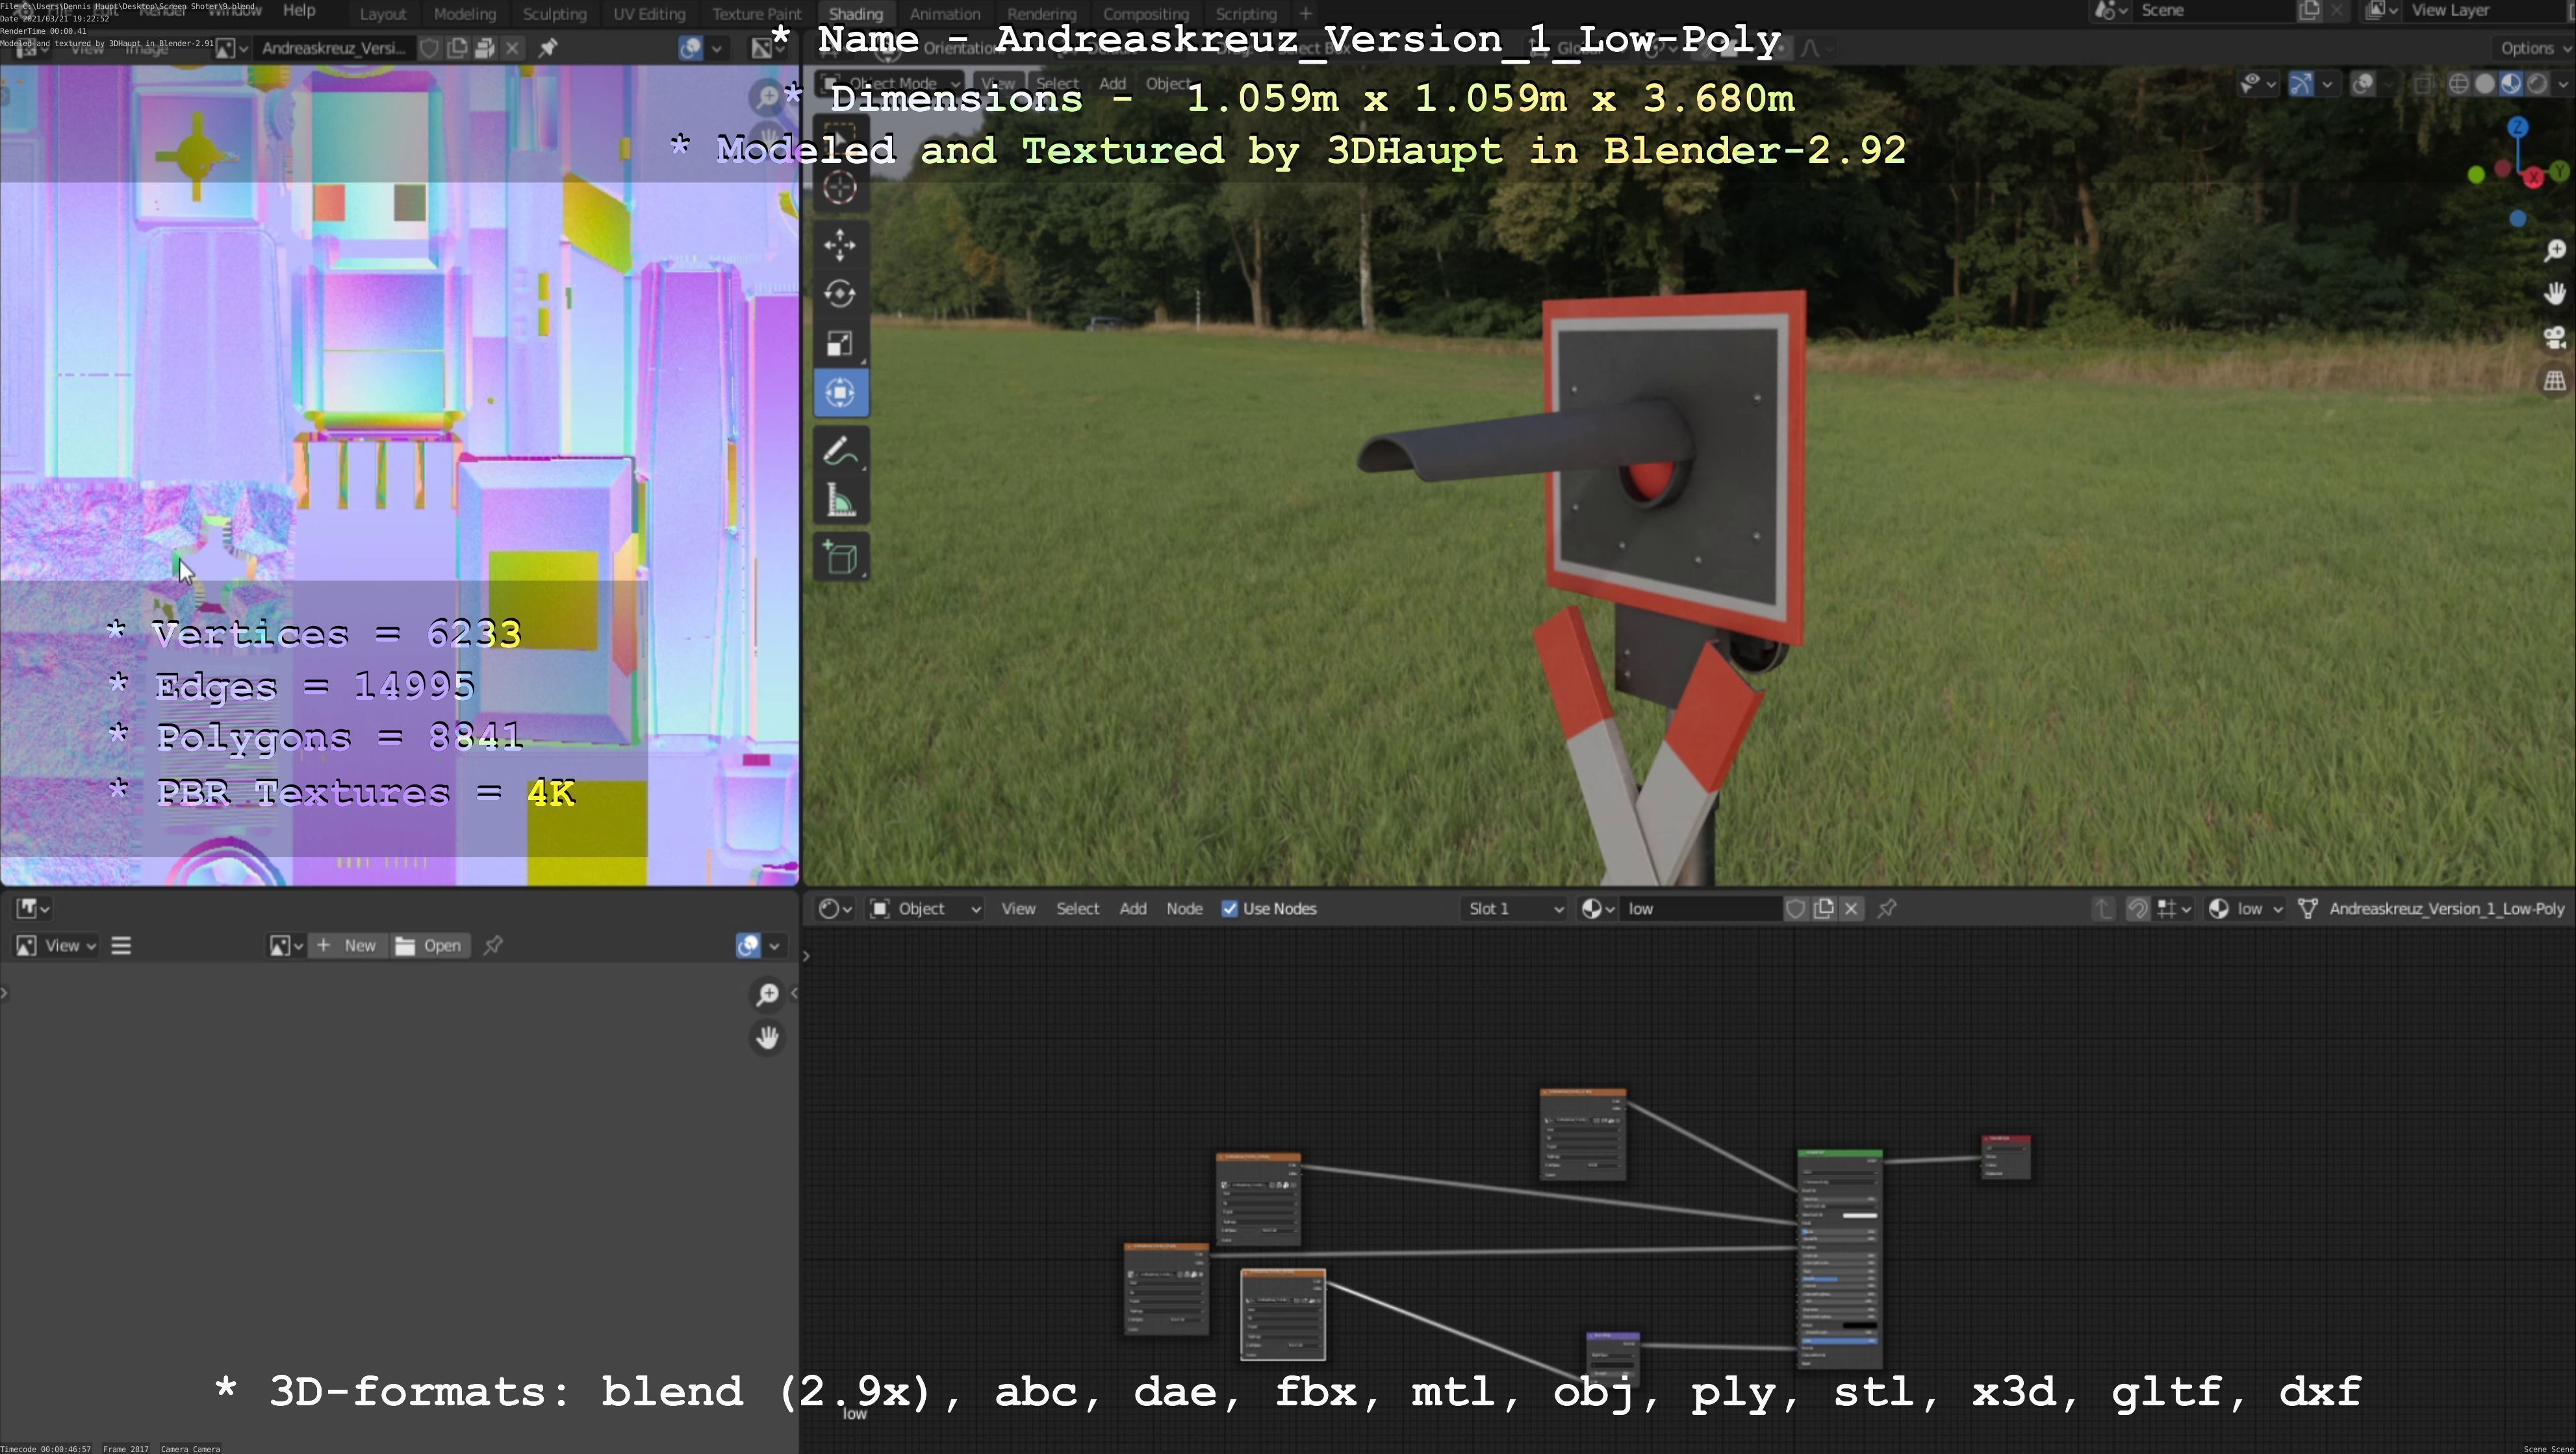This screenshot has height=1454, width=2576.
Task: Open the node editor Add menu
Action: (x=1133, y=909)
